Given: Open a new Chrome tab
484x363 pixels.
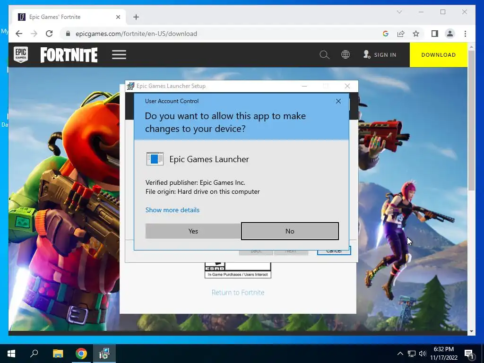Looking at the screenshot, I should pos(136,17).
